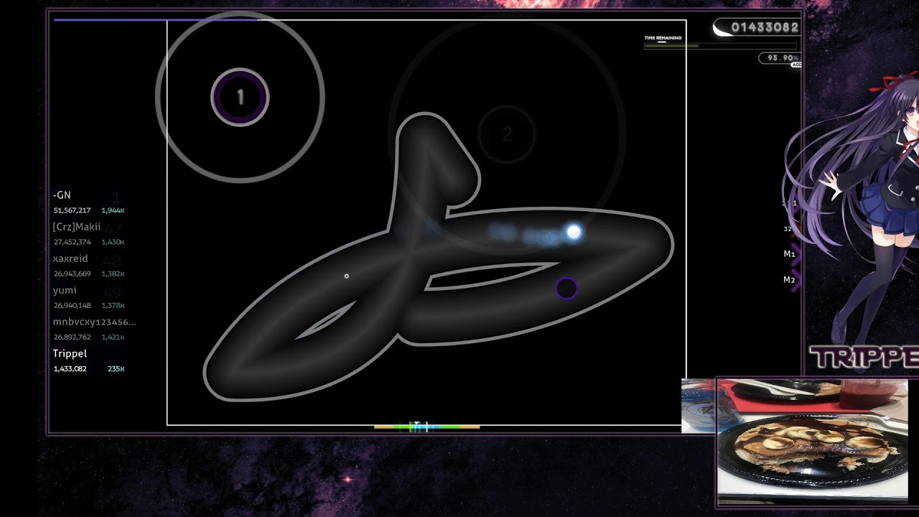This screenshot has width=919, height=517.
Task: Click the hit error meter bar
Action: (x=426, y=427)
